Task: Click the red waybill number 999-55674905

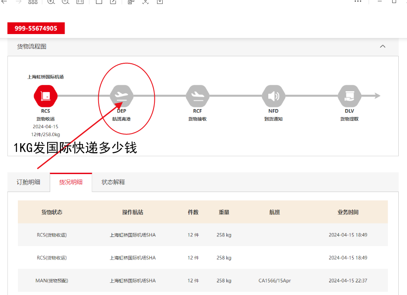Action: (x=36, y=28)
